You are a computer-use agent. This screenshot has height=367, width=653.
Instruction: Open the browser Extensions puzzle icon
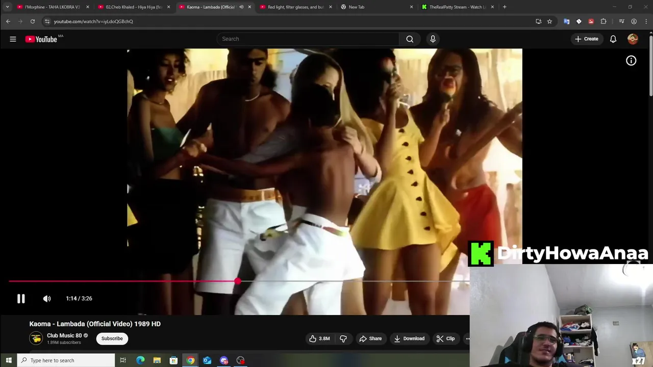tap(604, 21)
